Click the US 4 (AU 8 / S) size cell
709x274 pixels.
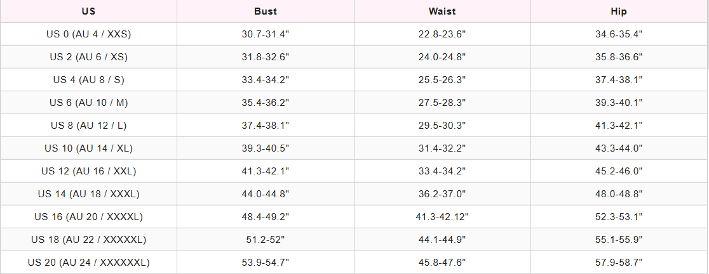click(88, 80)
